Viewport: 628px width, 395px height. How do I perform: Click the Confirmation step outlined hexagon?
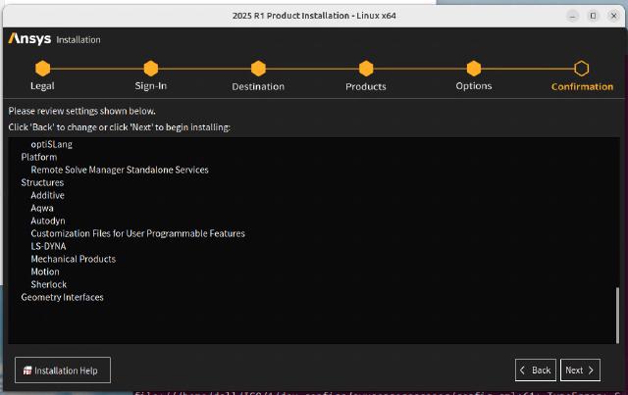pos(582,69)
